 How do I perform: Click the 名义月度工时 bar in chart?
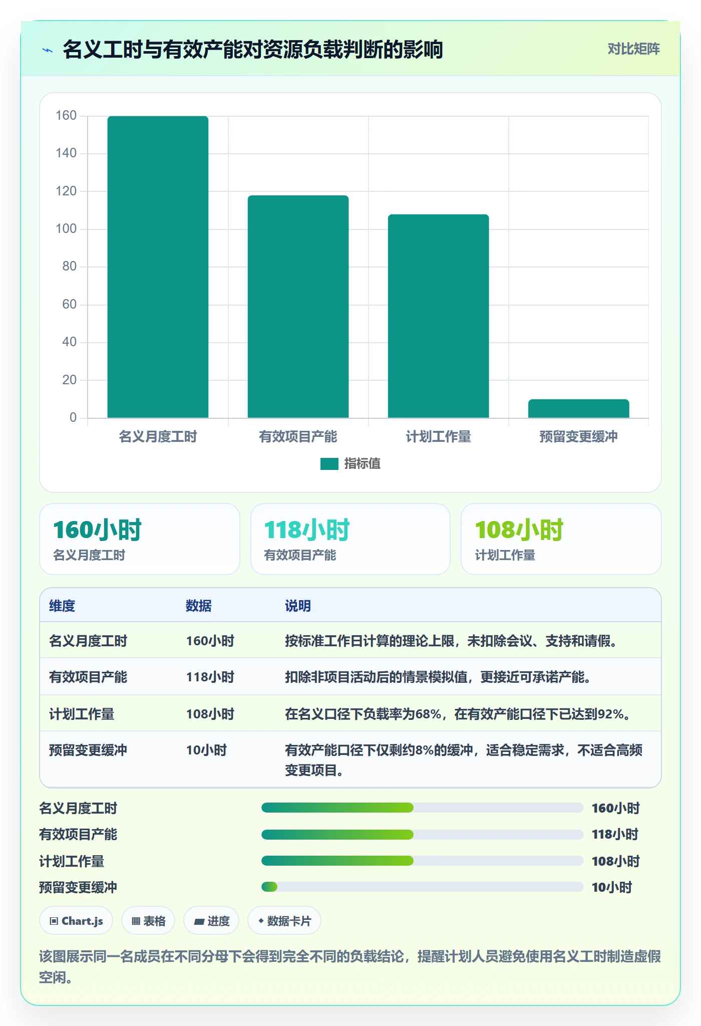point(158,267)
